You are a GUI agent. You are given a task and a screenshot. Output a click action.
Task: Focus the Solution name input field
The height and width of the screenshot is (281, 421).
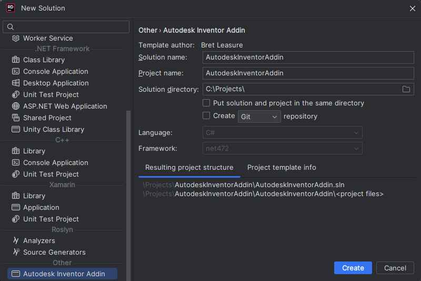(x=308, y=57)
